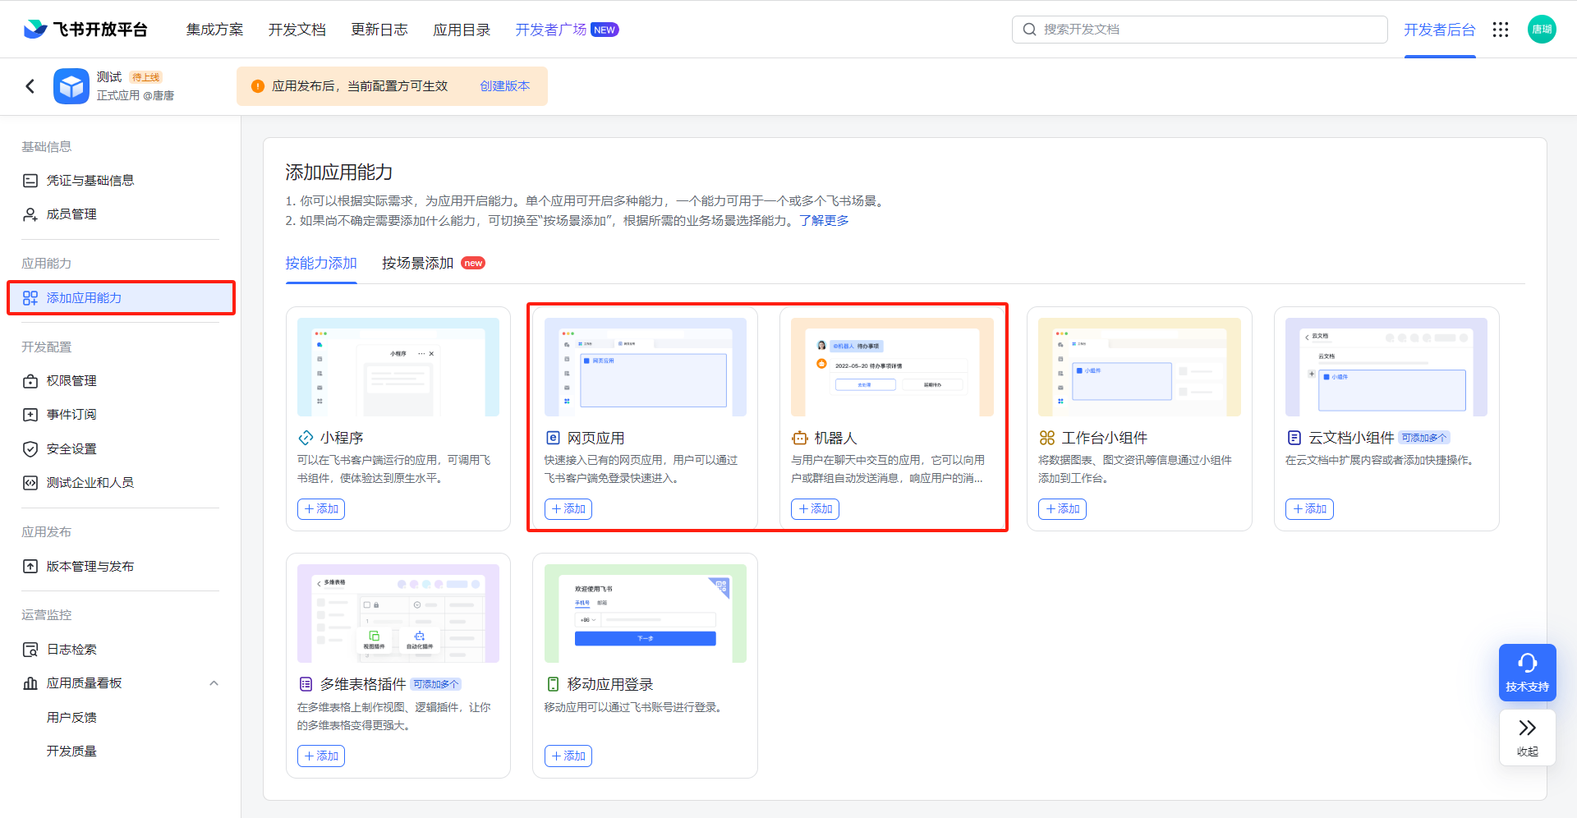Open 开发文档 in top navigation
The height and width of the screenshot is (818, 1577).
coord(297,30)
